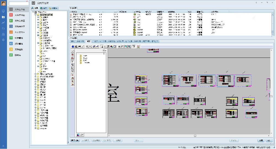
Task: Click the zoom out magnifier in viewer toolbar
Action: tap(91, 47)
